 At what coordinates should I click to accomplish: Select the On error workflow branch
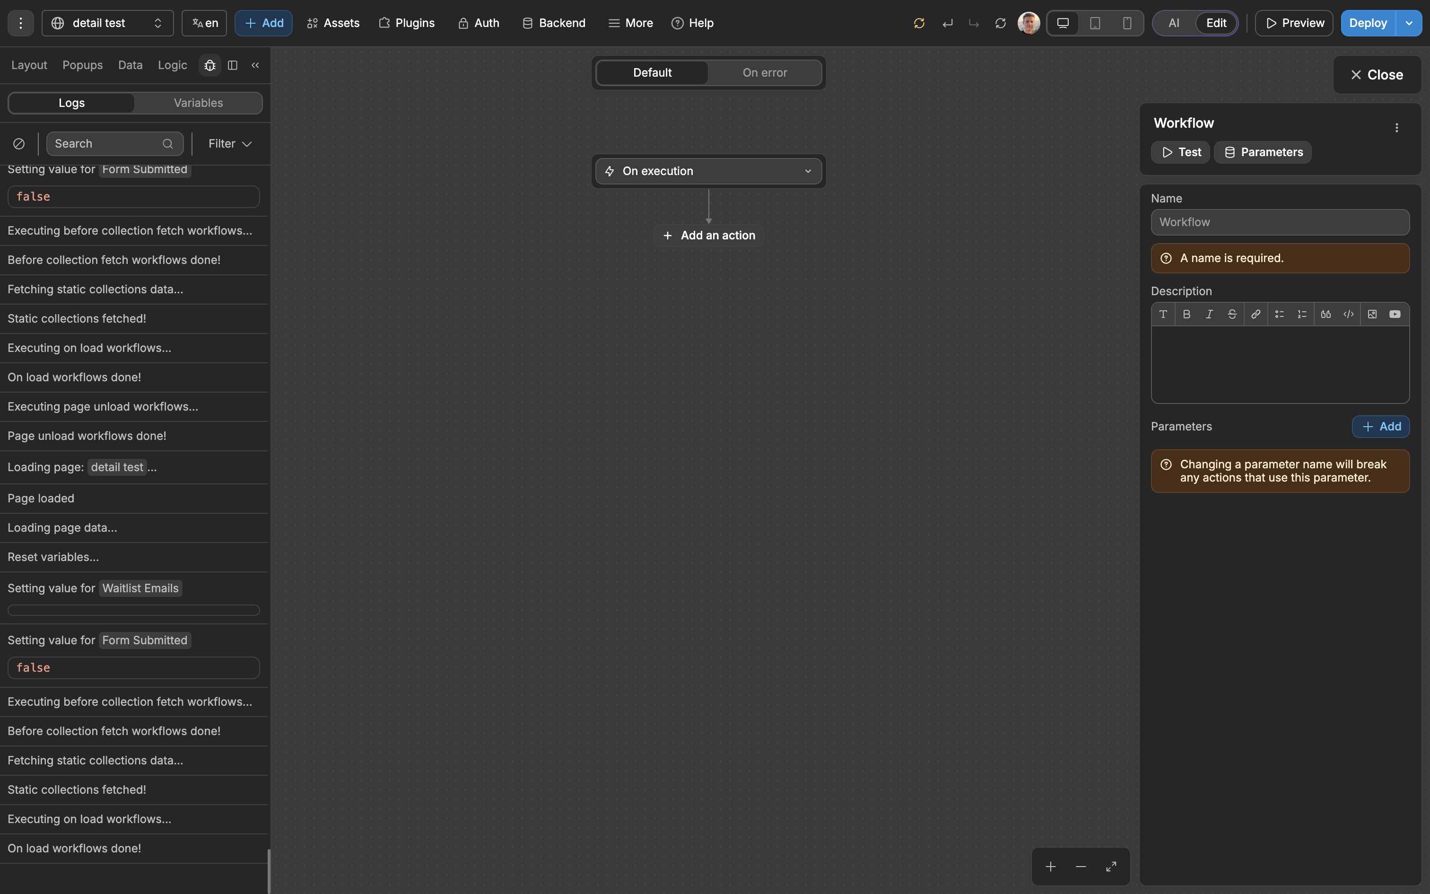[765, 73]
